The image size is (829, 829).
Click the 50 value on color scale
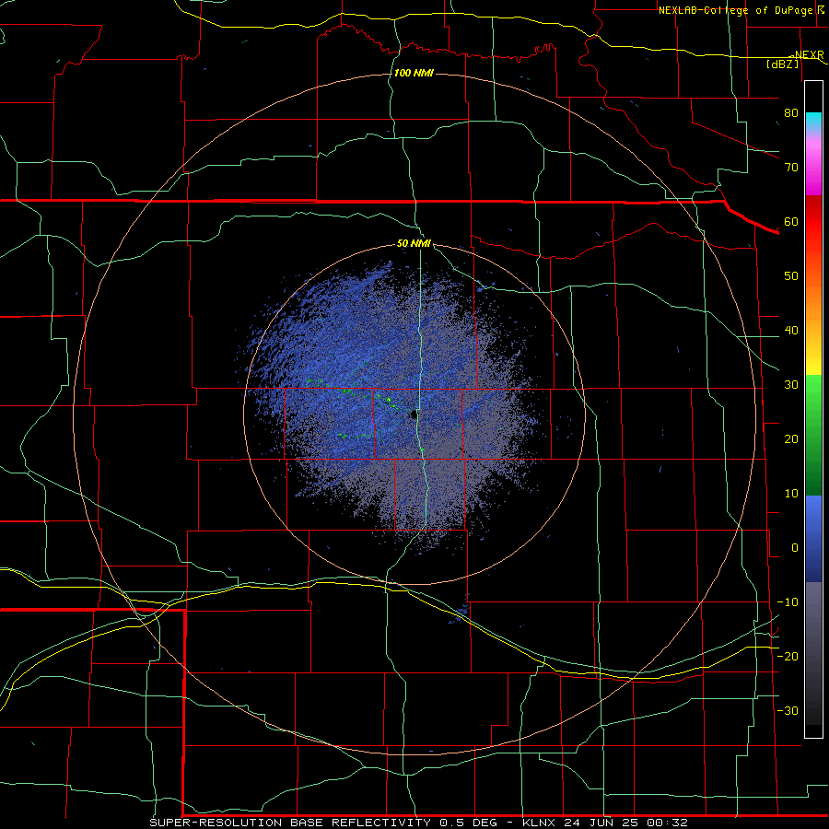click(791, 276)
